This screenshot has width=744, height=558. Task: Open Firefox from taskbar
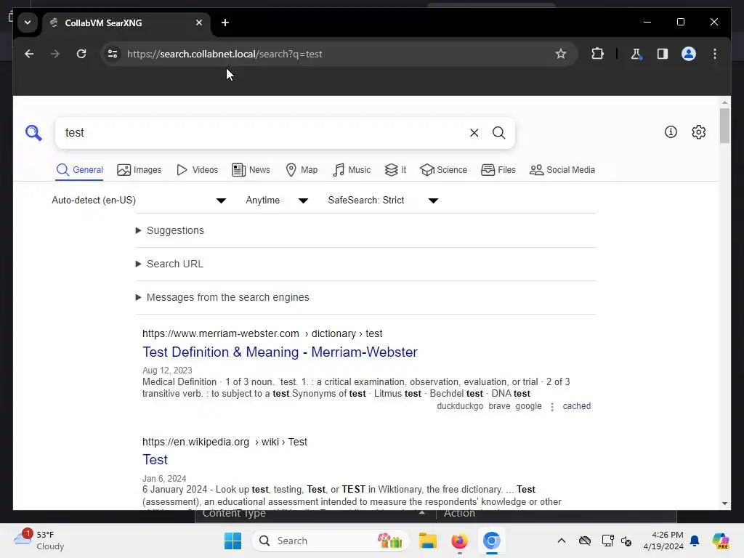coord(459,541)
